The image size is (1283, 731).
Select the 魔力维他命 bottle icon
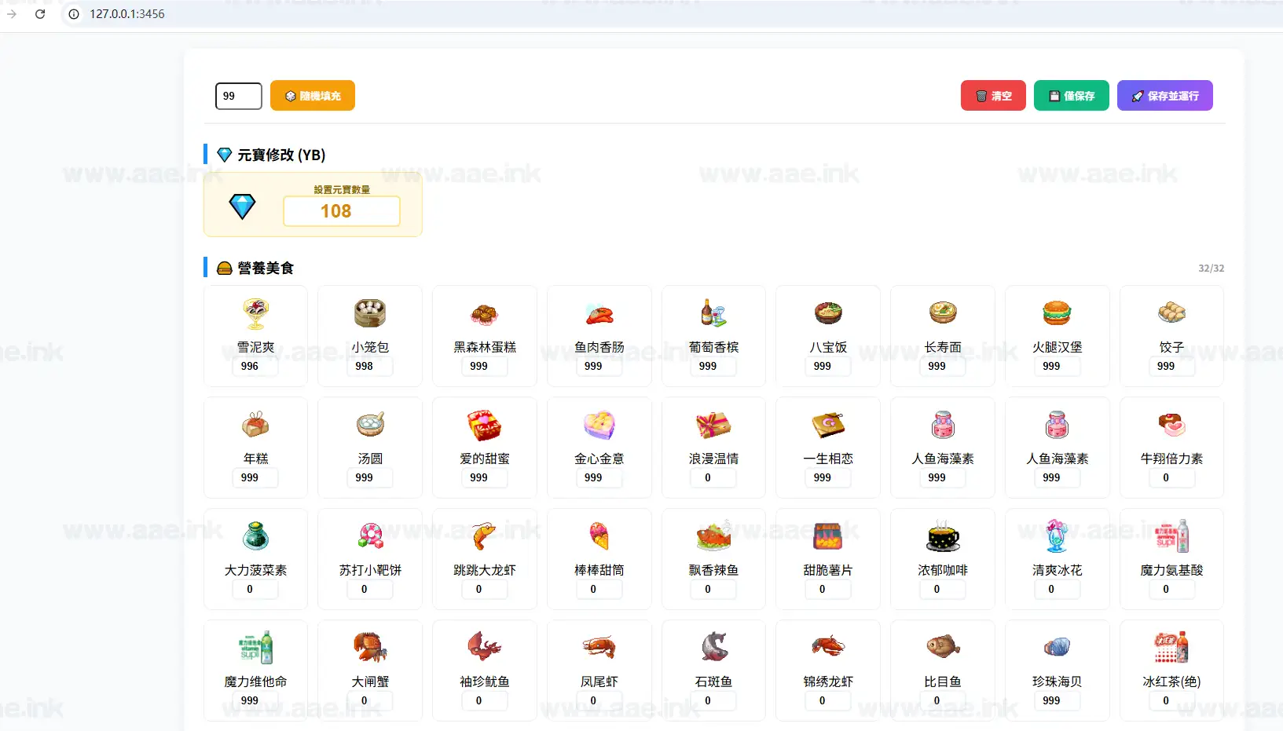coord(255,648)
